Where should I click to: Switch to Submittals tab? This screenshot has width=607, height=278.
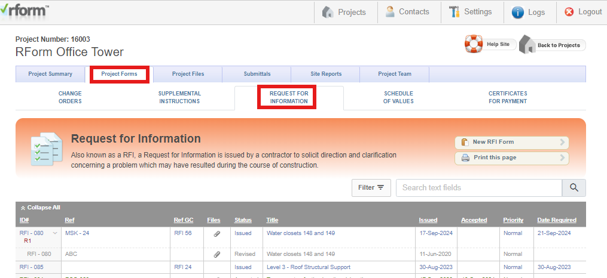click(x=257, y=74)
